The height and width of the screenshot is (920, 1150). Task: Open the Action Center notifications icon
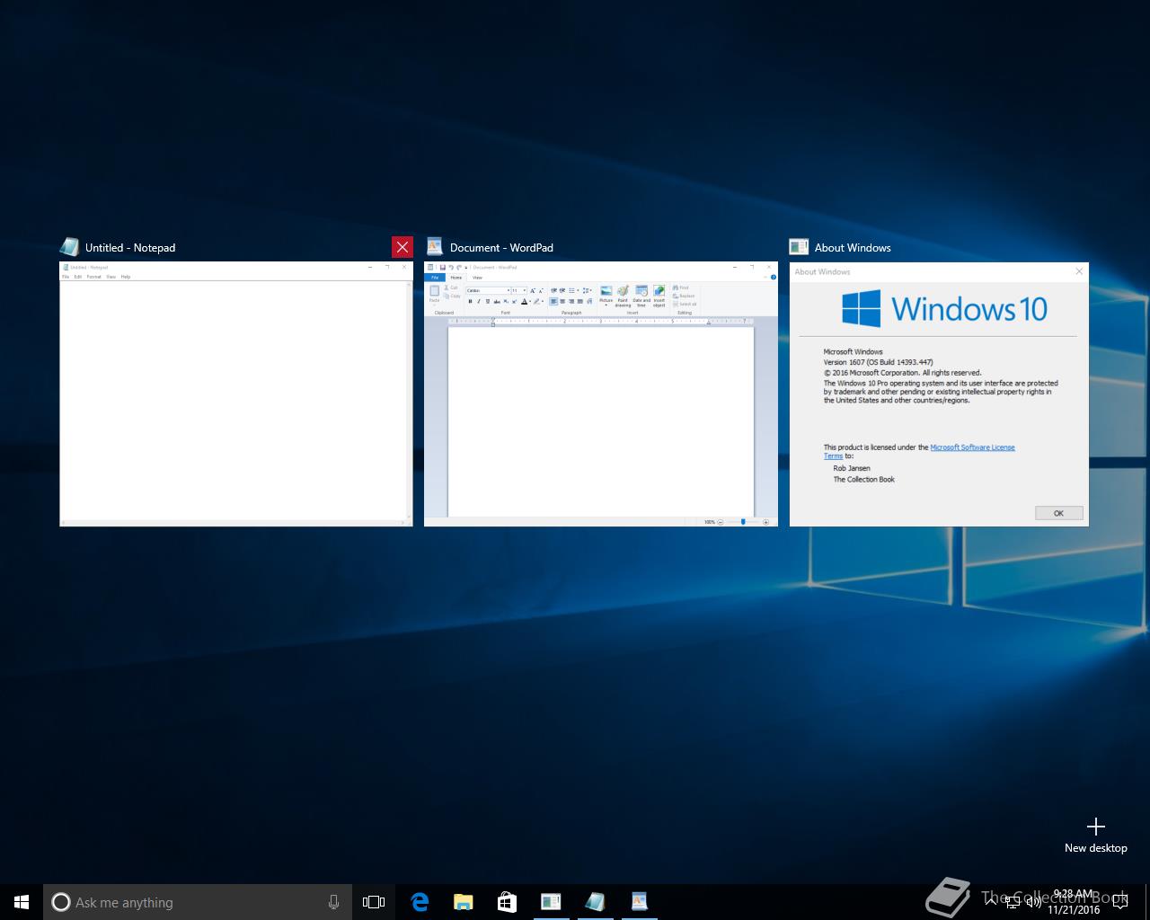coord(1120,902)
